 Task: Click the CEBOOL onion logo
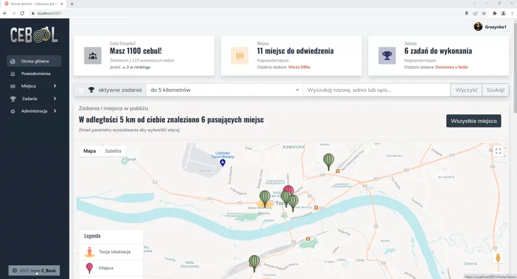(x=34, y=35)
